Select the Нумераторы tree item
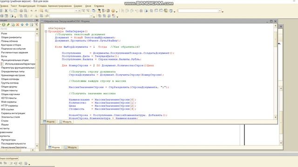The height and width of the screenshot is (167, 298). point(8,140)
